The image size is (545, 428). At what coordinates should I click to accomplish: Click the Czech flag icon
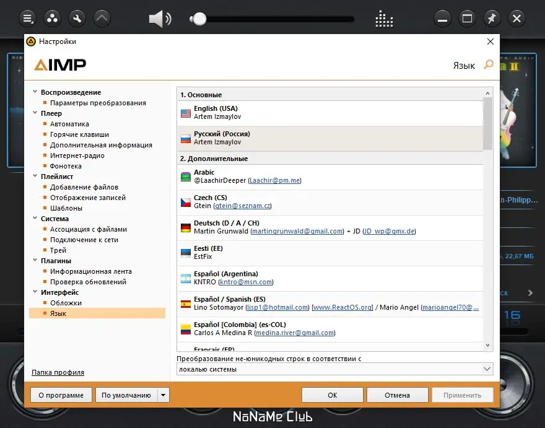click(x=186, y=203)
